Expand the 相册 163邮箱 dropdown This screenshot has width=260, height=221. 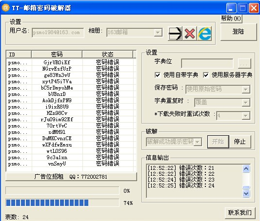158,33
